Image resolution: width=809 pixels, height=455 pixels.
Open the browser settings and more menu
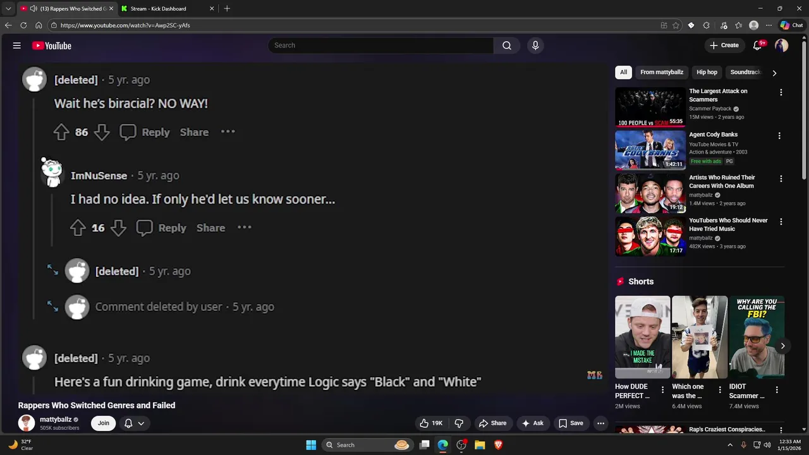769,25
